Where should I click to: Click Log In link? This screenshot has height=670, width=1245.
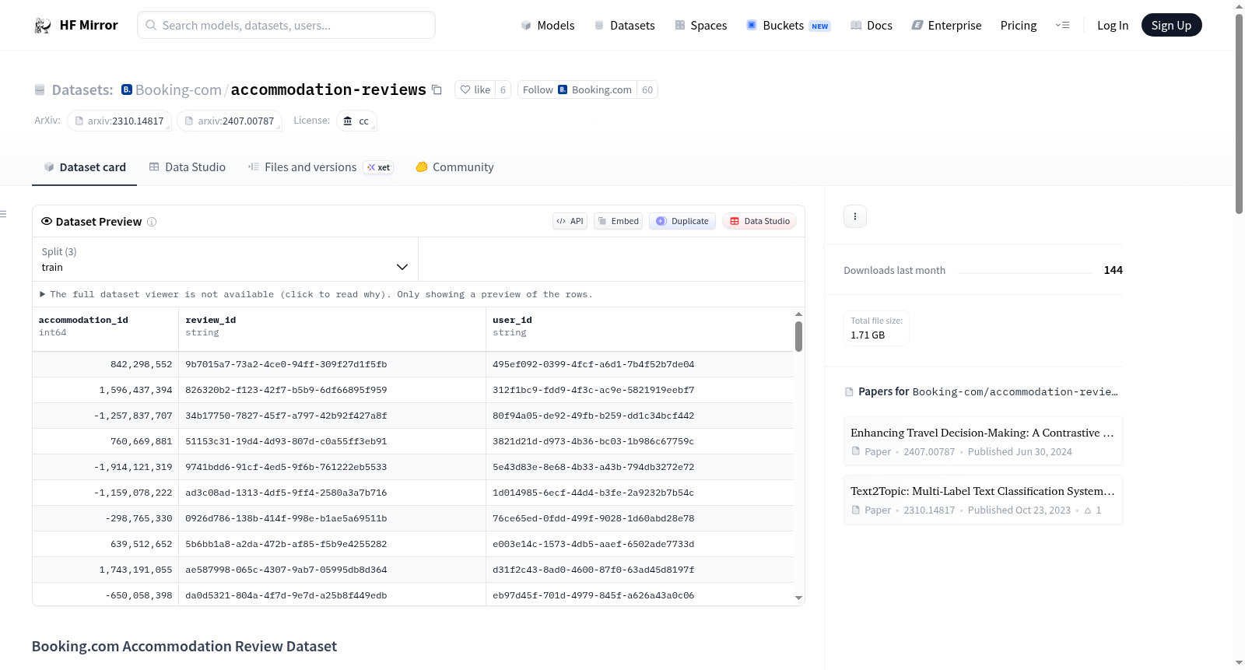point(1113,25)
